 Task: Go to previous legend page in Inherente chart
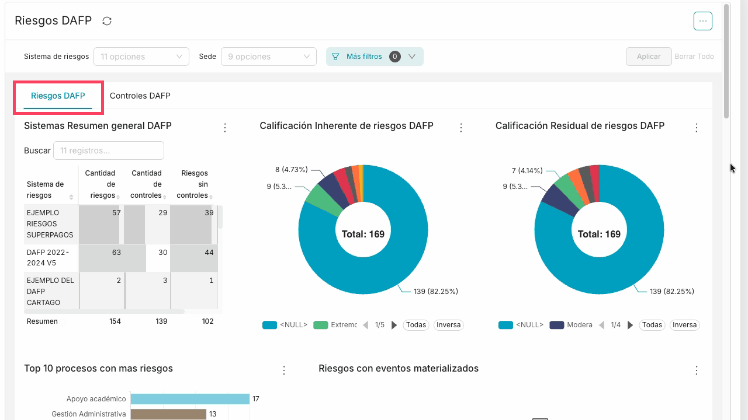point(366,325)
